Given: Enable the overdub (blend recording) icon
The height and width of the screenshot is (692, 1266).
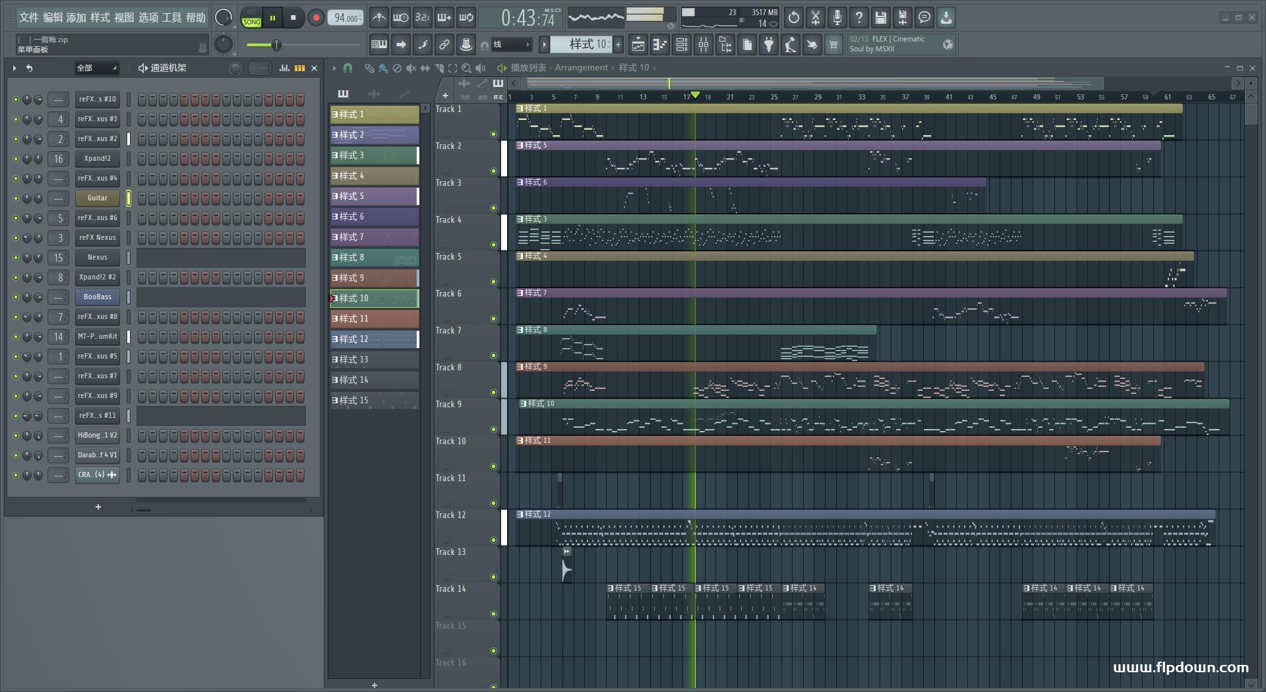Looking at the screenshot, I should coord(444,18).
